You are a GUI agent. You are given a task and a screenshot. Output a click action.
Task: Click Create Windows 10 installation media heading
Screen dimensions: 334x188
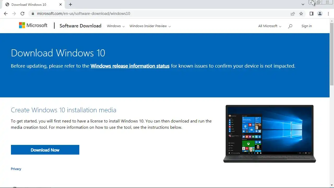[63, 110]
